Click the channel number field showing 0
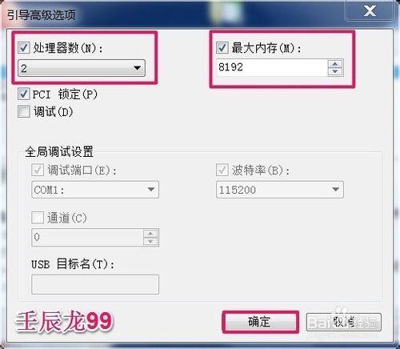The image size is (400, 349). pyautogui.click(x=87, y=237)
